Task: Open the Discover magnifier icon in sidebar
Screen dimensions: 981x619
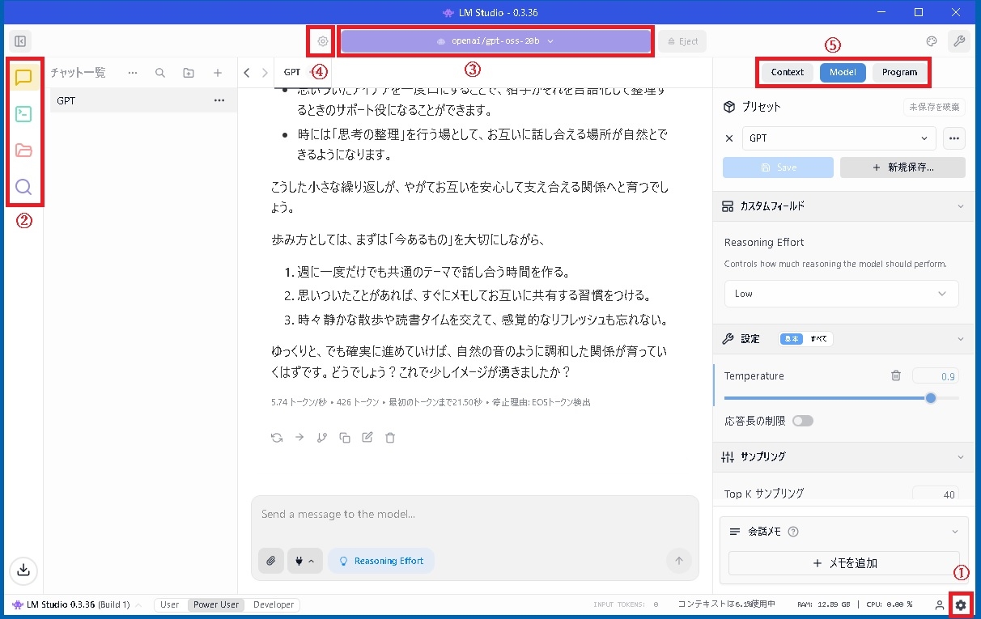Action: pos(23,187)
